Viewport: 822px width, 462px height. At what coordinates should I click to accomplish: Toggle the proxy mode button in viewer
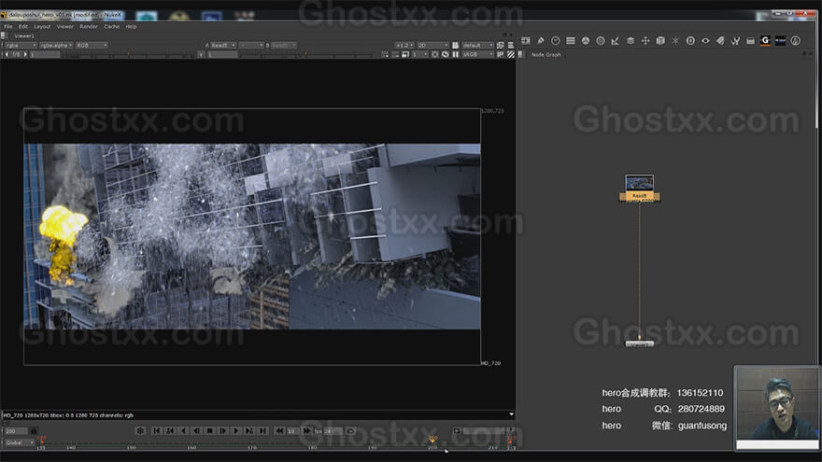[405, 54]
